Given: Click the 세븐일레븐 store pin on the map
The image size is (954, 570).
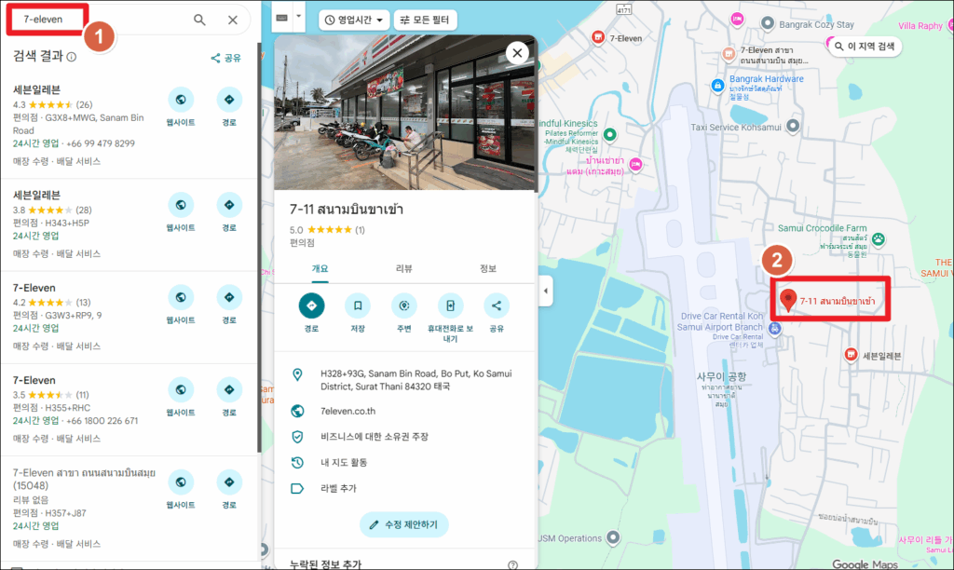Looking at the screenshot, I should [x=852, y=355].
